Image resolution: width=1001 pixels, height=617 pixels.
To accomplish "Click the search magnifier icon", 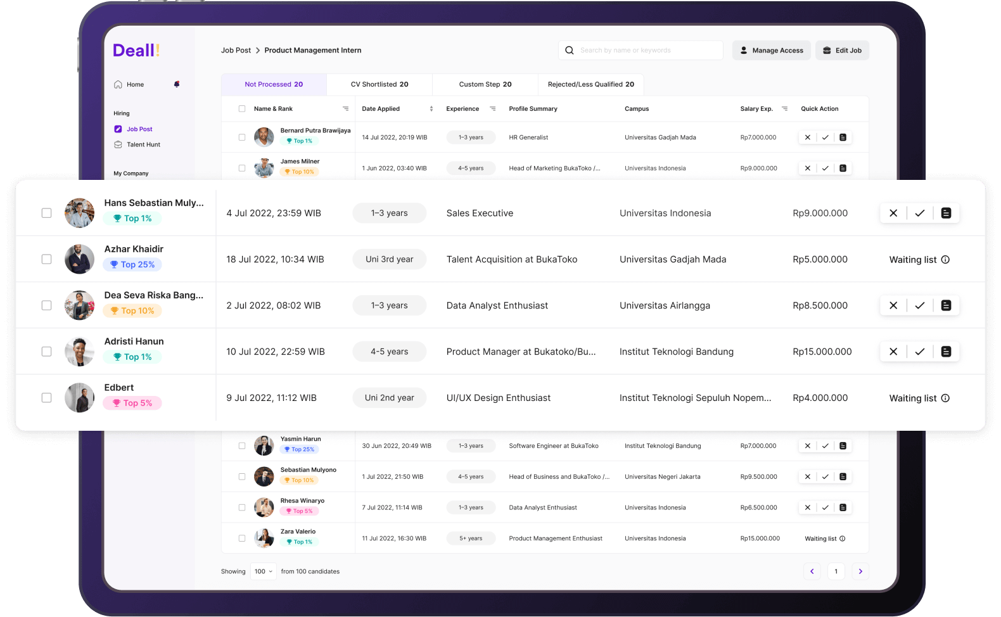I will pyautogui.click(x=570, y=51).
